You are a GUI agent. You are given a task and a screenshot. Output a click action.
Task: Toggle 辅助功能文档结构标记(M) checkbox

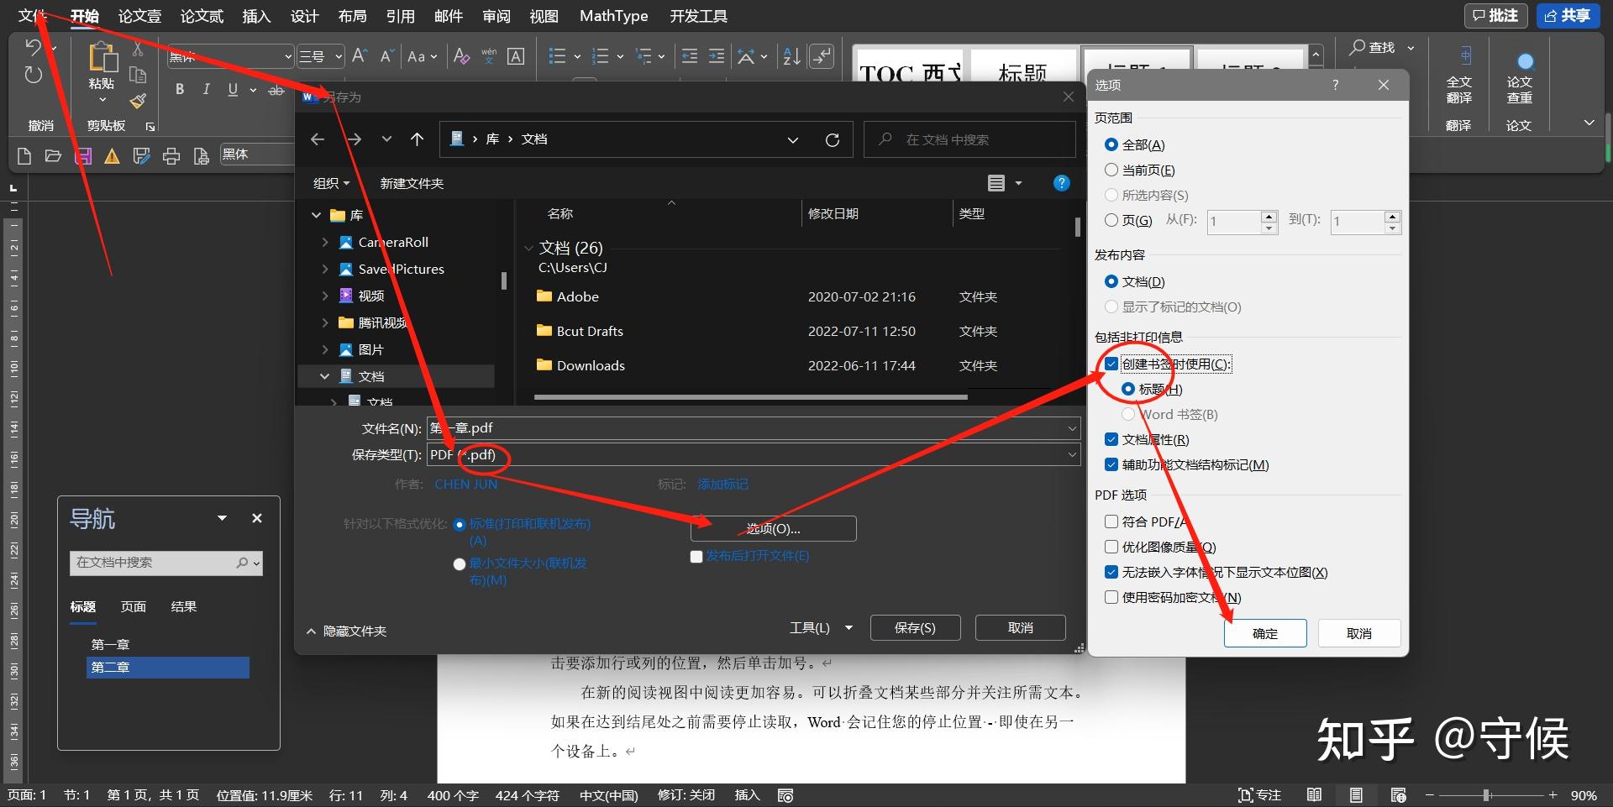click(1111, 465)
